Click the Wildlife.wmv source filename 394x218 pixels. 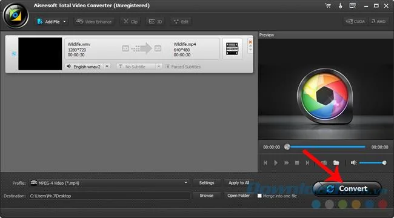coord(79,44)
